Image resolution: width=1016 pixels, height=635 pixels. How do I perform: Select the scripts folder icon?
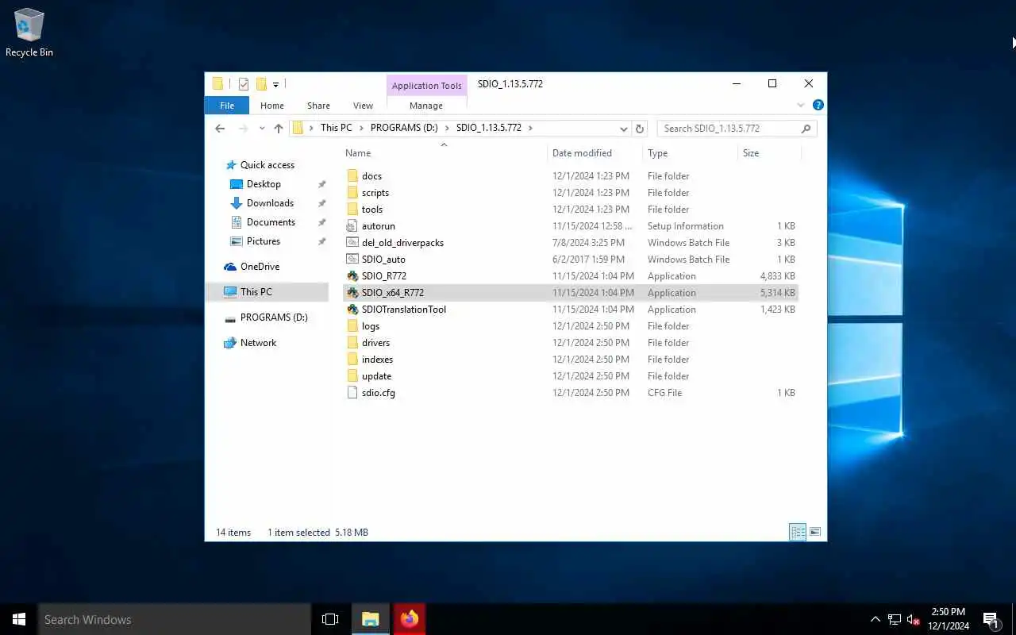352,193
